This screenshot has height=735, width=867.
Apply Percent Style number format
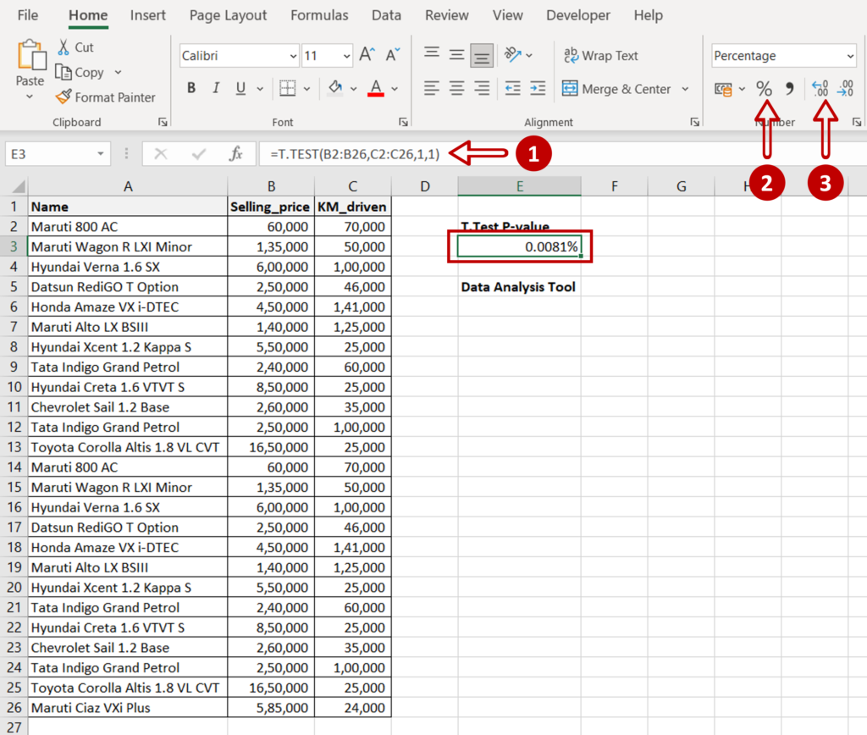tap(764, 87)
